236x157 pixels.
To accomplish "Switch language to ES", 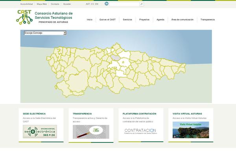I will [92, 4].
